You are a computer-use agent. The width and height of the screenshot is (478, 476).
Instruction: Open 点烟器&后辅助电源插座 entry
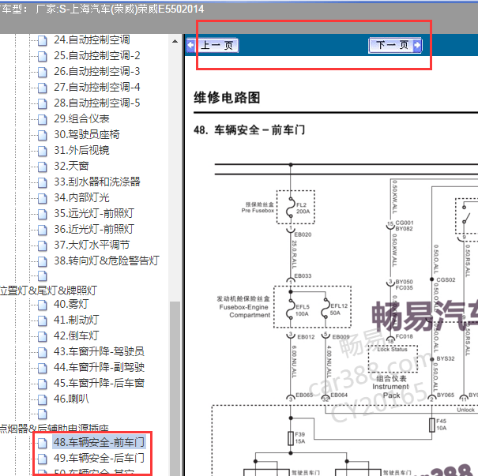click(55, 429)
